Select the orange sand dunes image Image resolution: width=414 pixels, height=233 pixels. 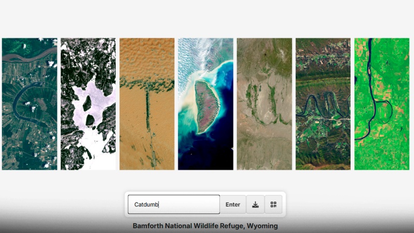[147, 104]
